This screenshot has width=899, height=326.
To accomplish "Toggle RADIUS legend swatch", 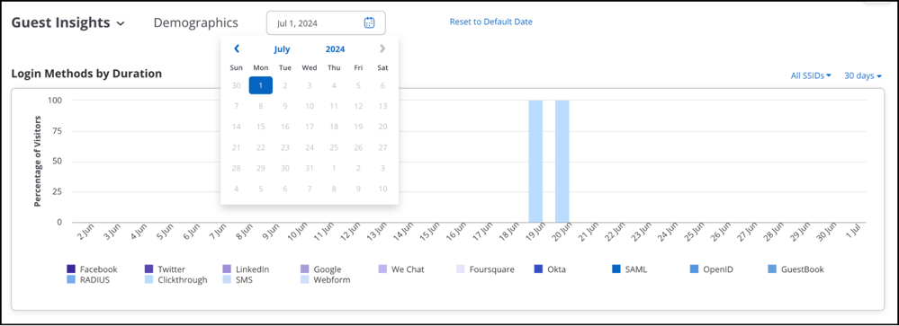I will click(x=71, y=279).
